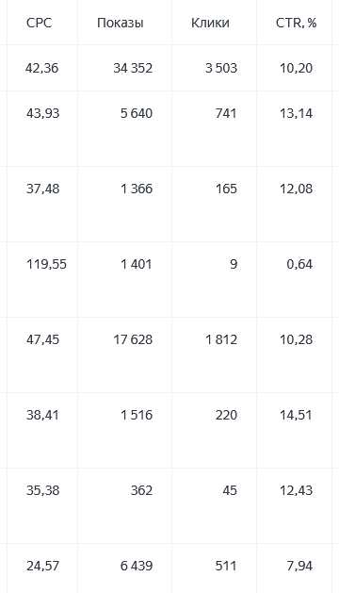This screenshot has width=339, height=593.
Task: Sort by the CTR, % column header
Action: click(296, 23)
